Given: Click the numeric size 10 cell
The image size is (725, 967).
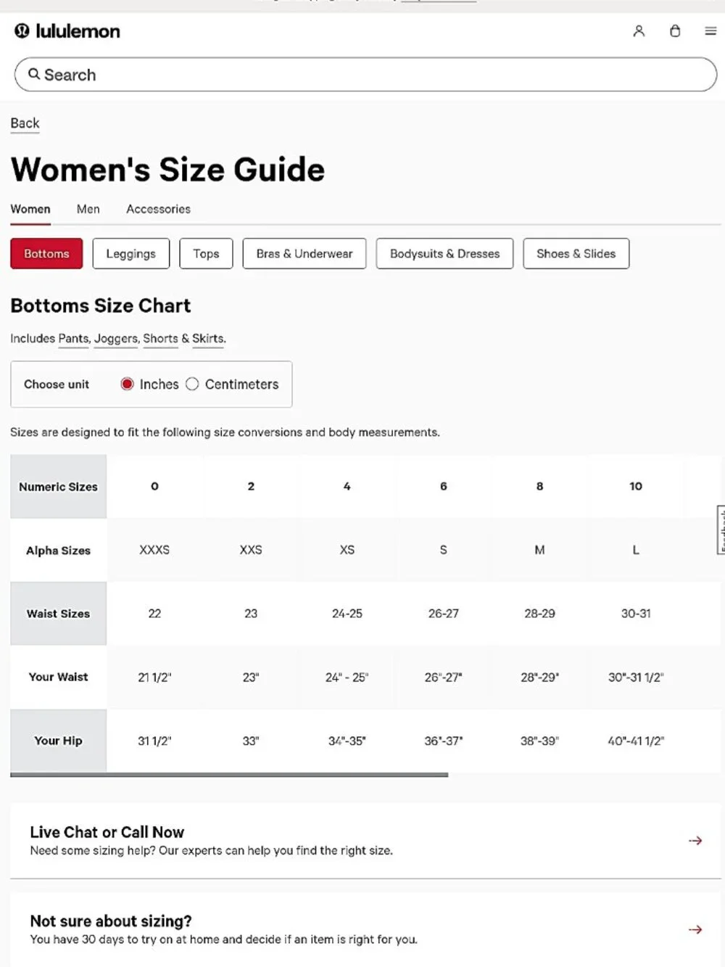Looking at the screenshot, I should coord(636,486).
